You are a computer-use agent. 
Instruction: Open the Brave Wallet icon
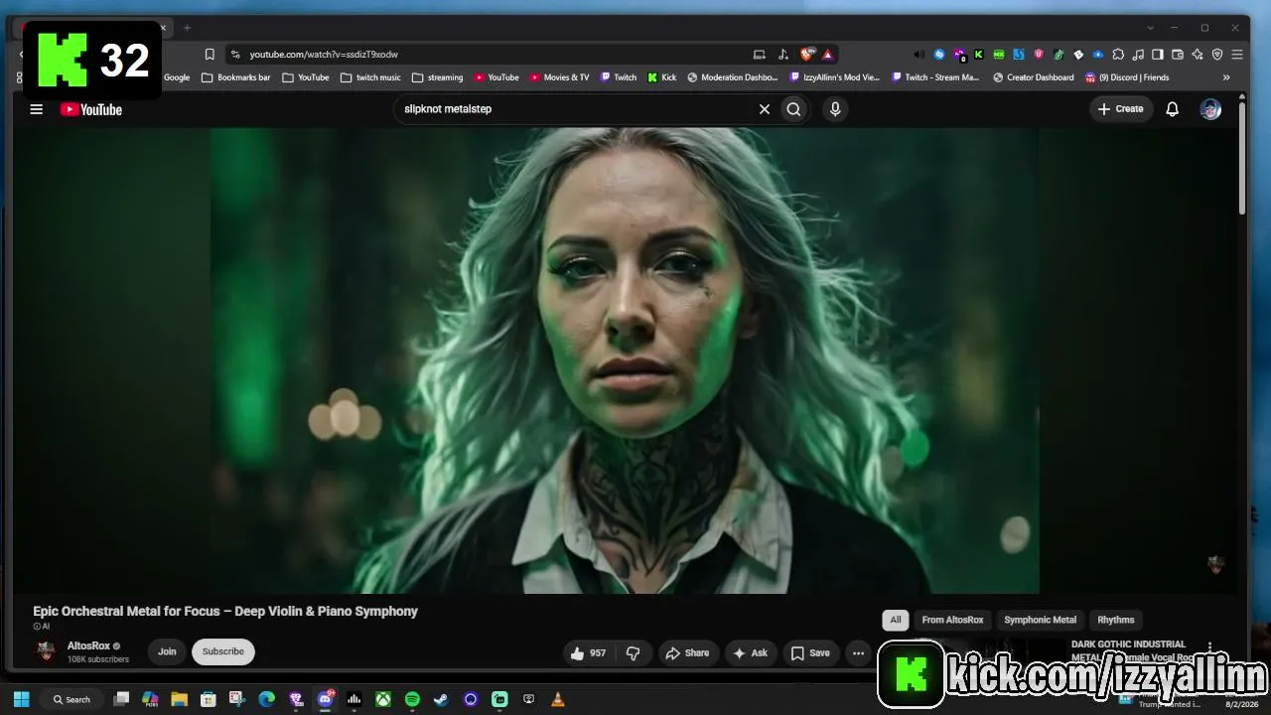point(1178,55)
